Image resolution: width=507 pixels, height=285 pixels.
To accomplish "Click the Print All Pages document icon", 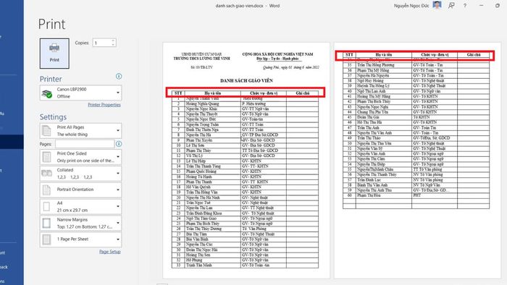I will click(x=46, y=131).
